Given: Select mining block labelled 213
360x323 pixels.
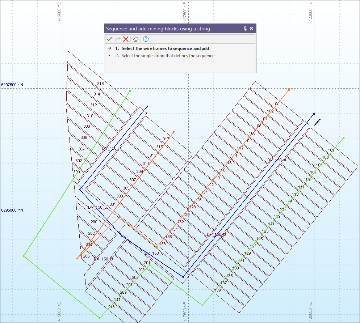Looking at the screenshot, I should click(111, 307).
